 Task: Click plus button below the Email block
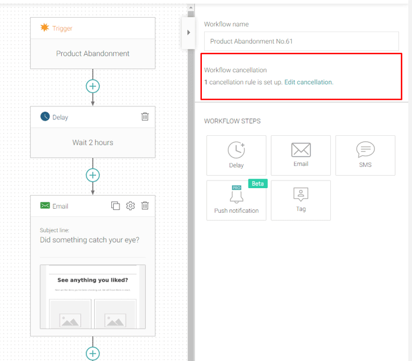click(93, 353)
